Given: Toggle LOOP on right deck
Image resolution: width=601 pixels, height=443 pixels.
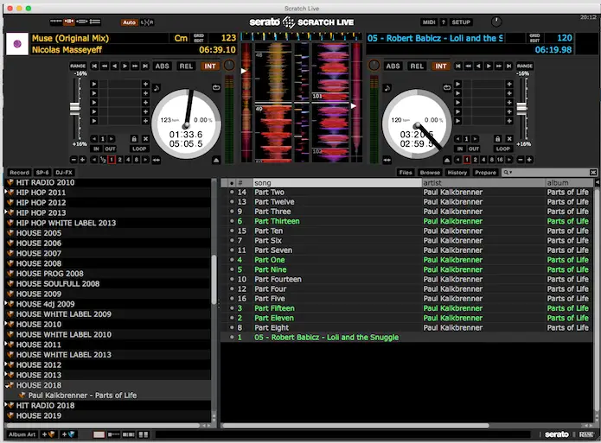Looking at the screenshot, I should (x=503, y=149).
